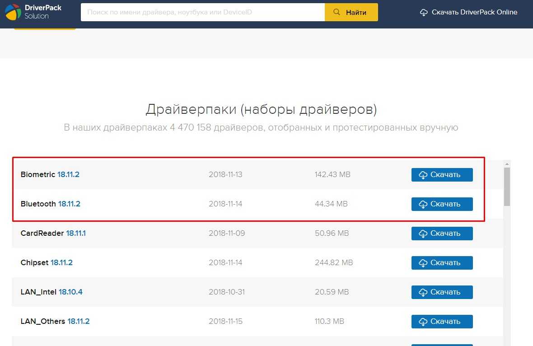This screenshot has height=346, width=533.
Task: Open LAN_Intel version 18.10.4 link
Action: [x=70, y=292]
